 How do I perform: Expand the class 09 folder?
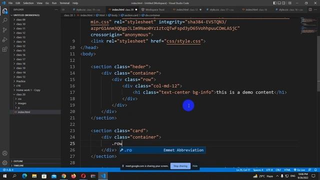[20, 19]
